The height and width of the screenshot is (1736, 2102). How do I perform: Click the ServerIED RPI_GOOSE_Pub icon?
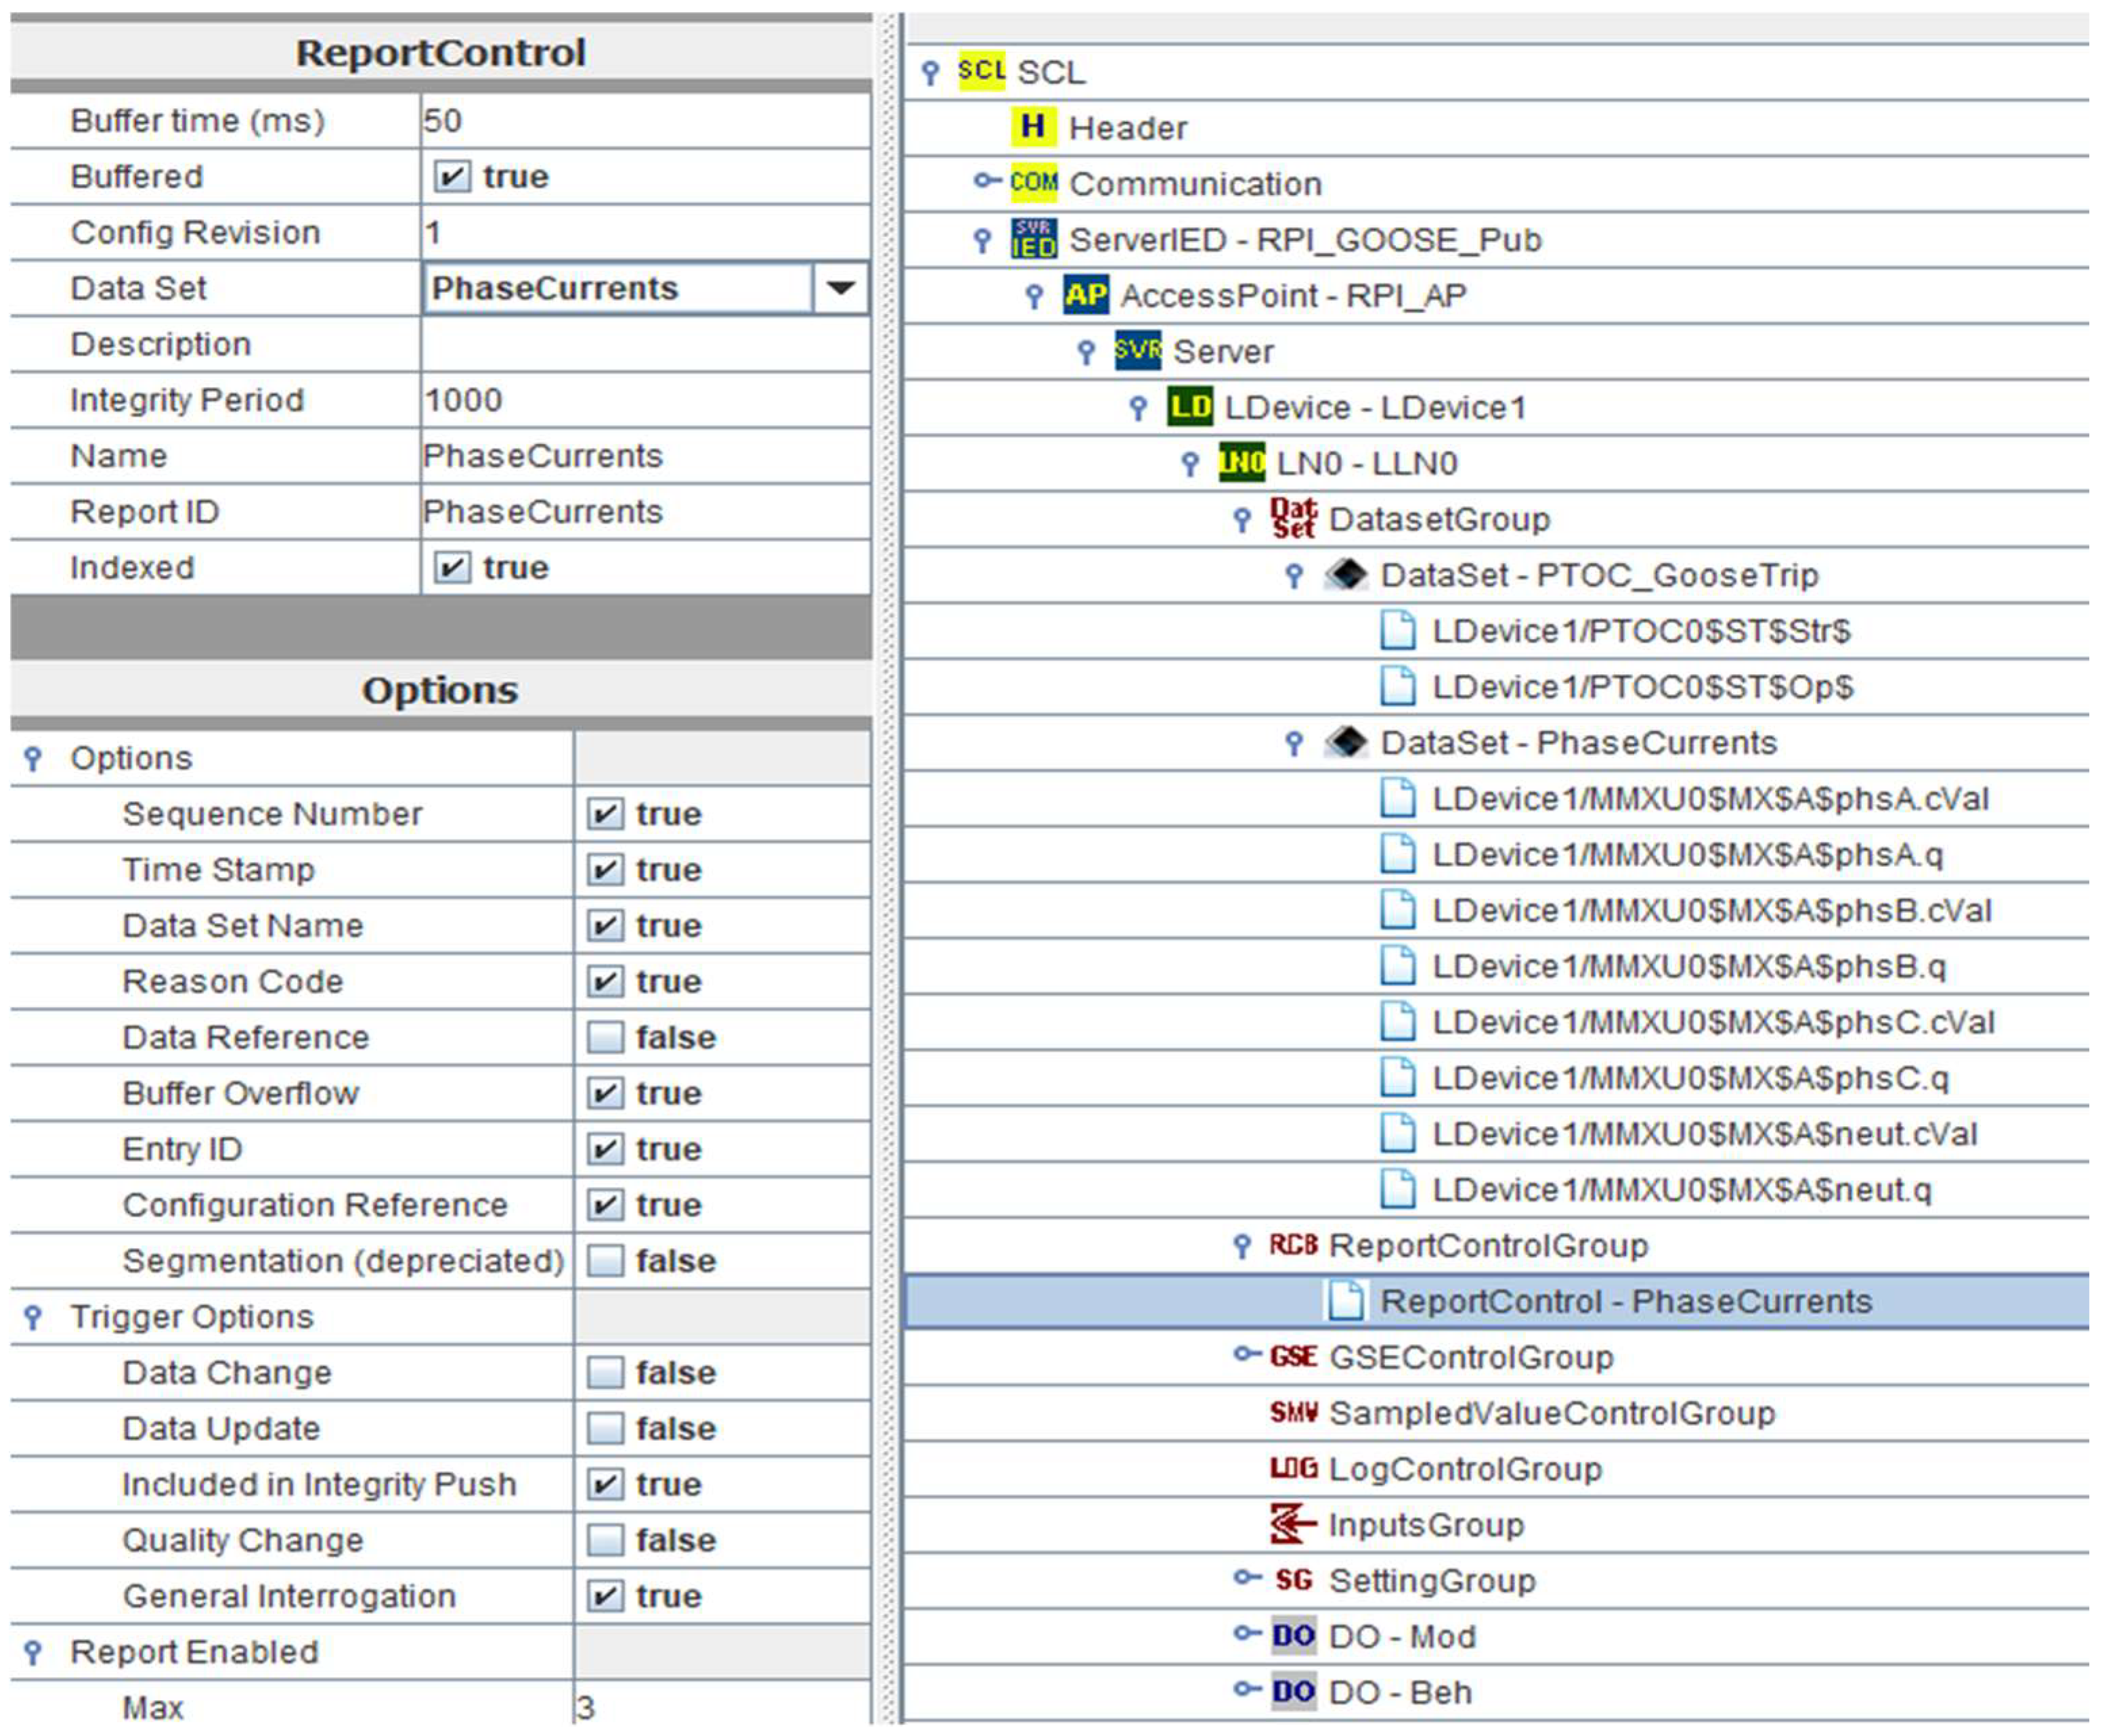[x=1033, y=239]
